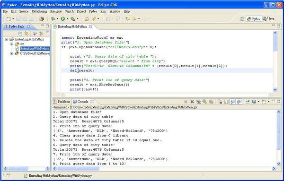The image size is (284, 181).
Task: Click console line 'Total:20375 Rows:4075 Columns:5'
Action: pos(89,121)
